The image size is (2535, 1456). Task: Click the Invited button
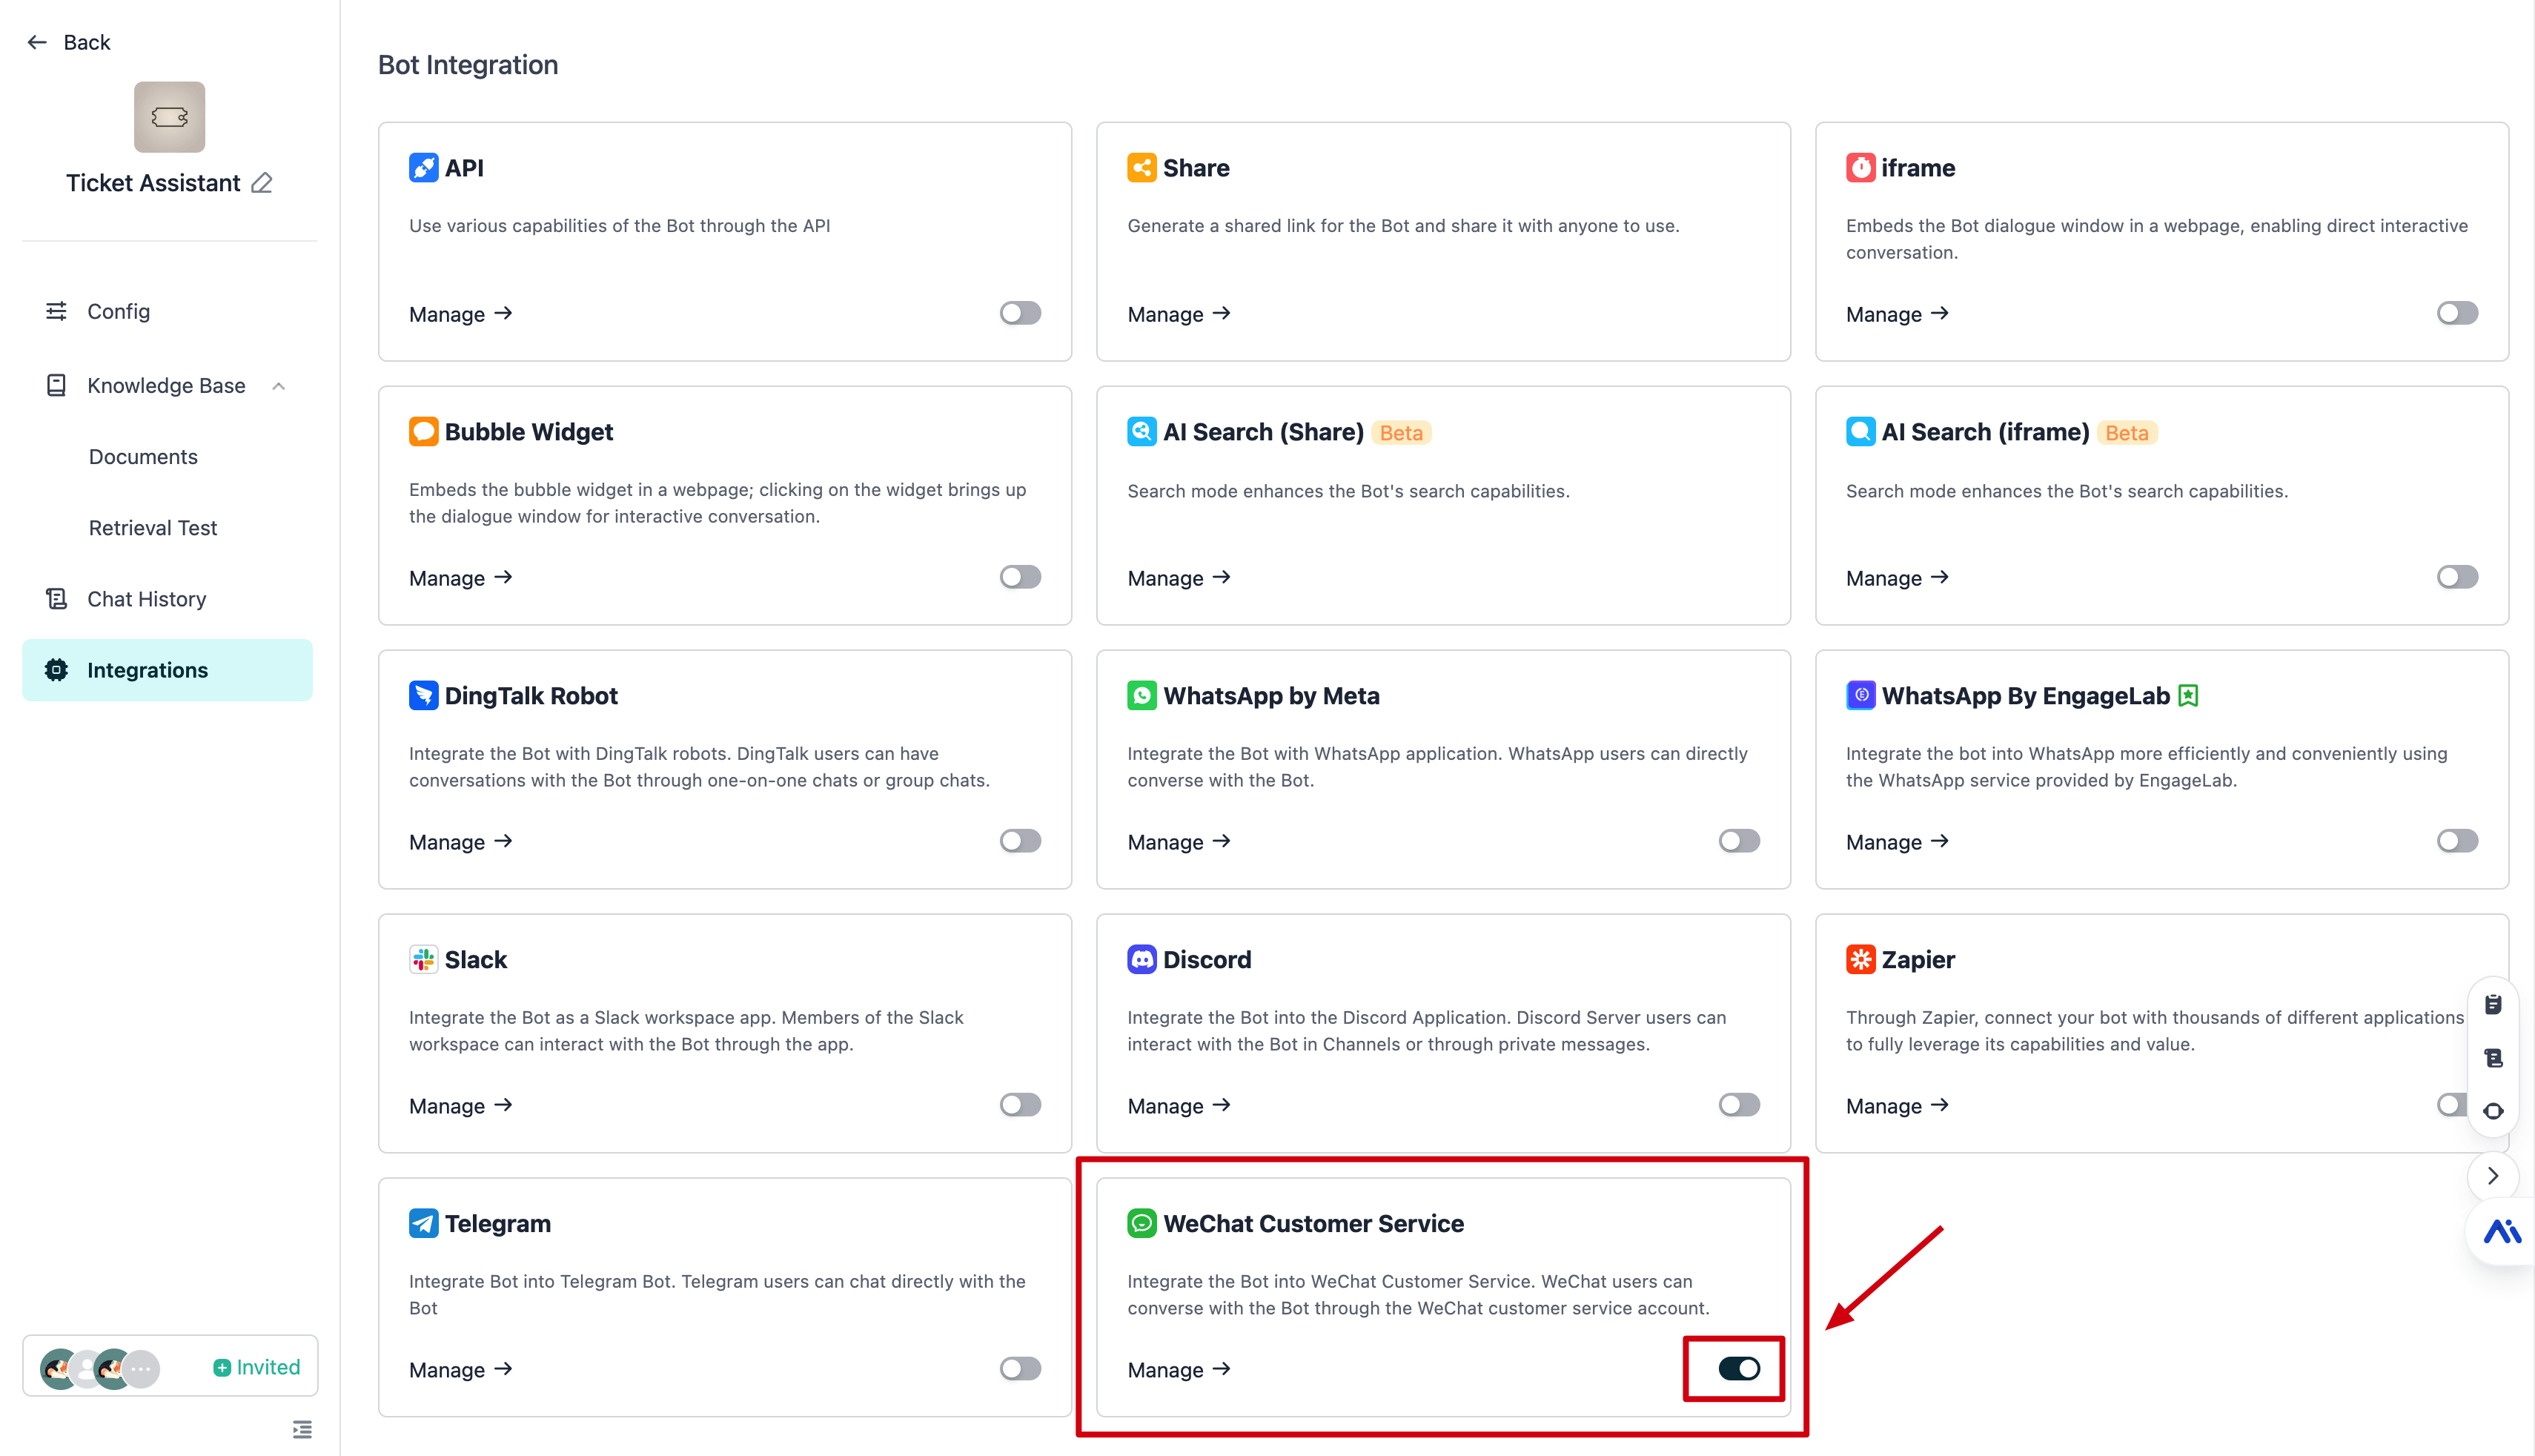coord(257,1367)
